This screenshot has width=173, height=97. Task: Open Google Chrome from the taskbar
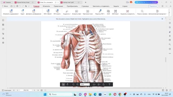(120, 94)
